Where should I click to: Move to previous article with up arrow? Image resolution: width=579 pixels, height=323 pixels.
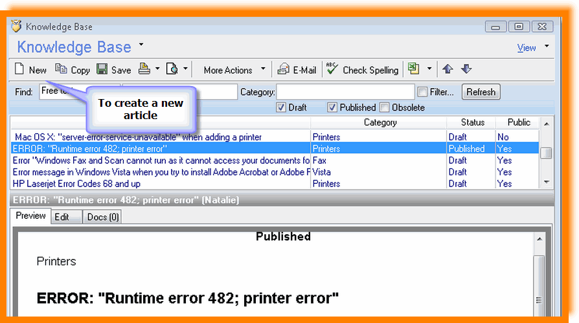click(x=448, y=69)
